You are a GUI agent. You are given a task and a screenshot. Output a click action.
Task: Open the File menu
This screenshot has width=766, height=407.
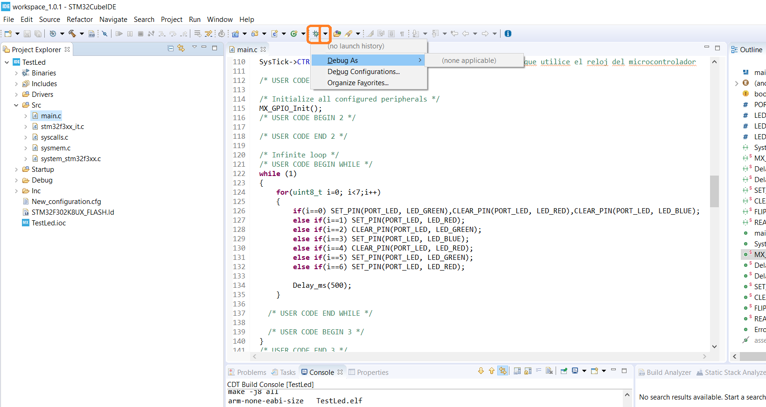[x=8, y=20]
